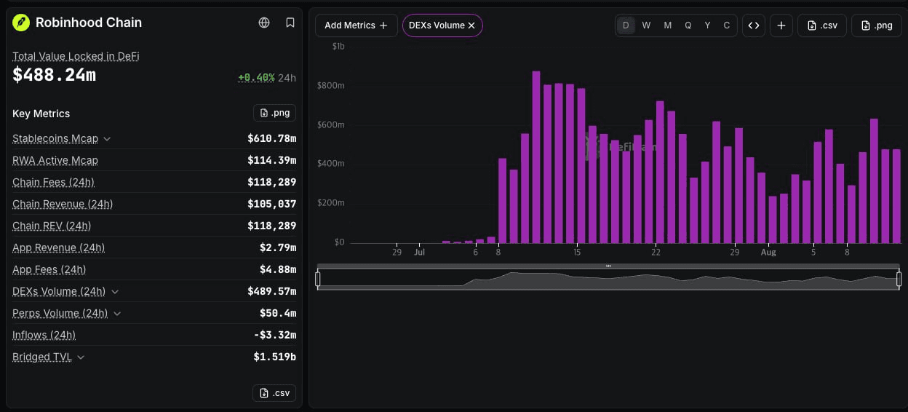Switch to the C cumulative interval

pos(727,25)
